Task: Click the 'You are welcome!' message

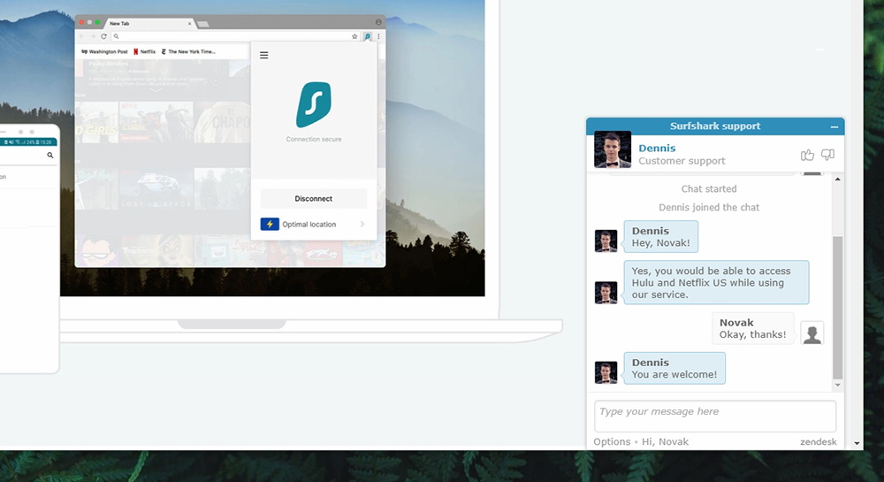Action: 674,368
